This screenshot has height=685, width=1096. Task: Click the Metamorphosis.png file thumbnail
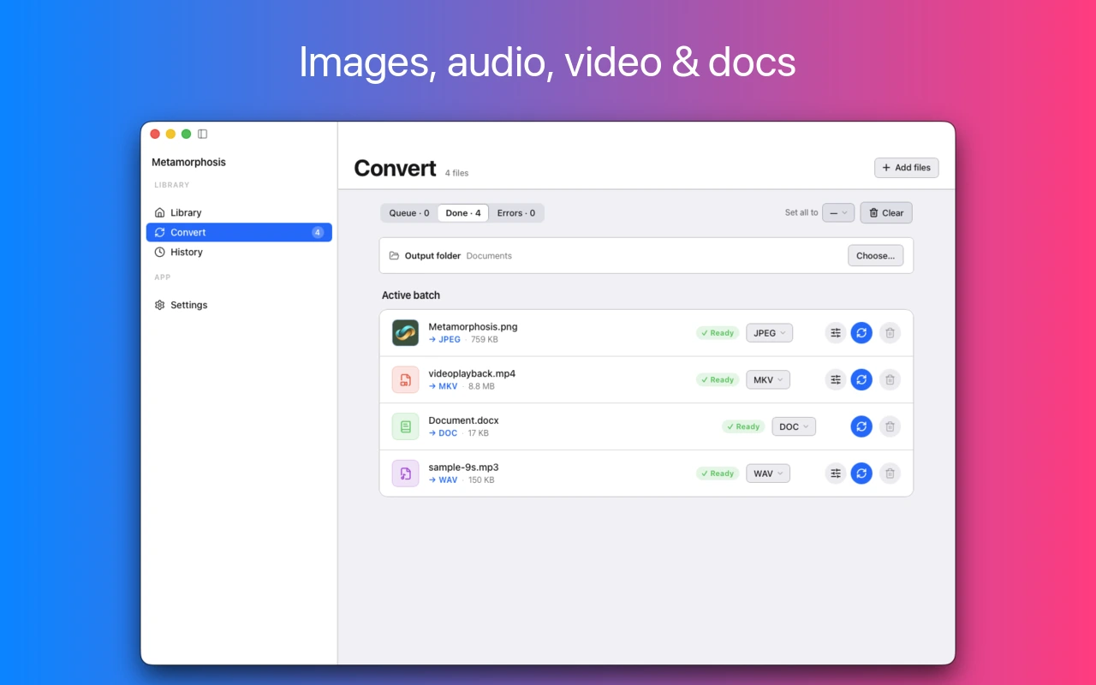click(405, 333)
